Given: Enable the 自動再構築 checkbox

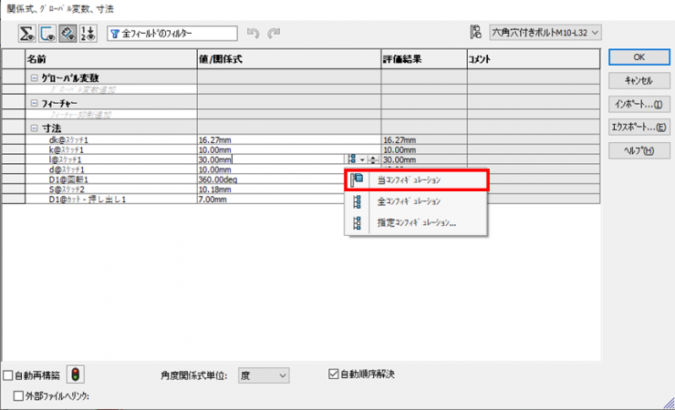Looking at the screenshot, I should (9, 374).
